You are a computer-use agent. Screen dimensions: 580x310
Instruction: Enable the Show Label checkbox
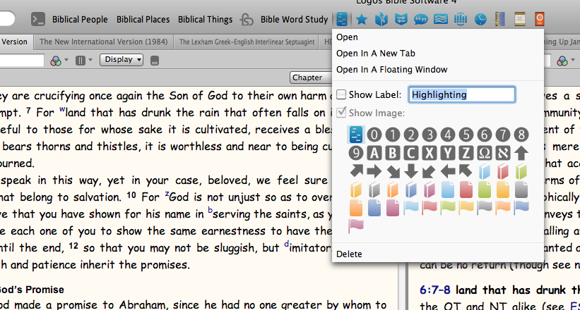point(341,94)
